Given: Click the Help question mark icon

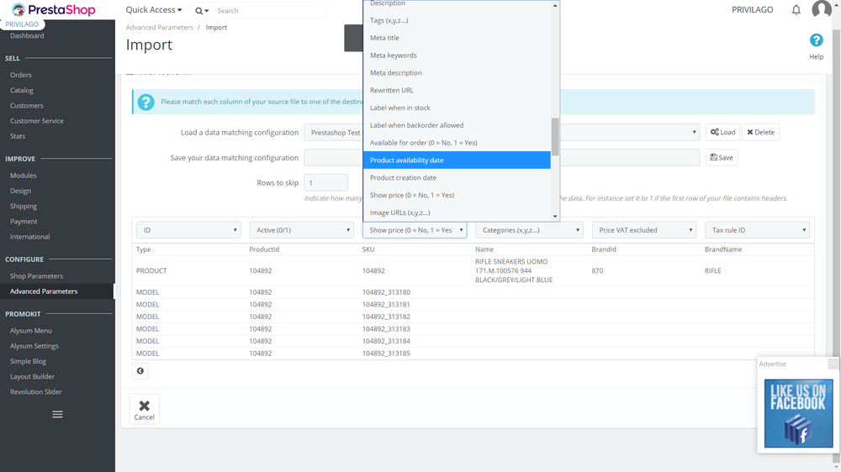Looking at the screenshot, I should pyautogui.click(x=816, y=40).
